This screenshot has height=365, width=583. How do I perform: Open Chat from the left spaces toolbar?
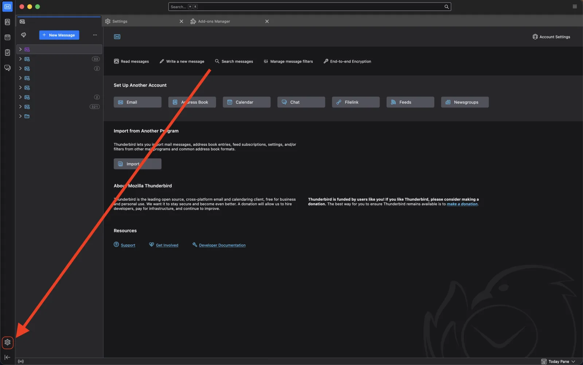pyautogui.click(x=7, y=68)
